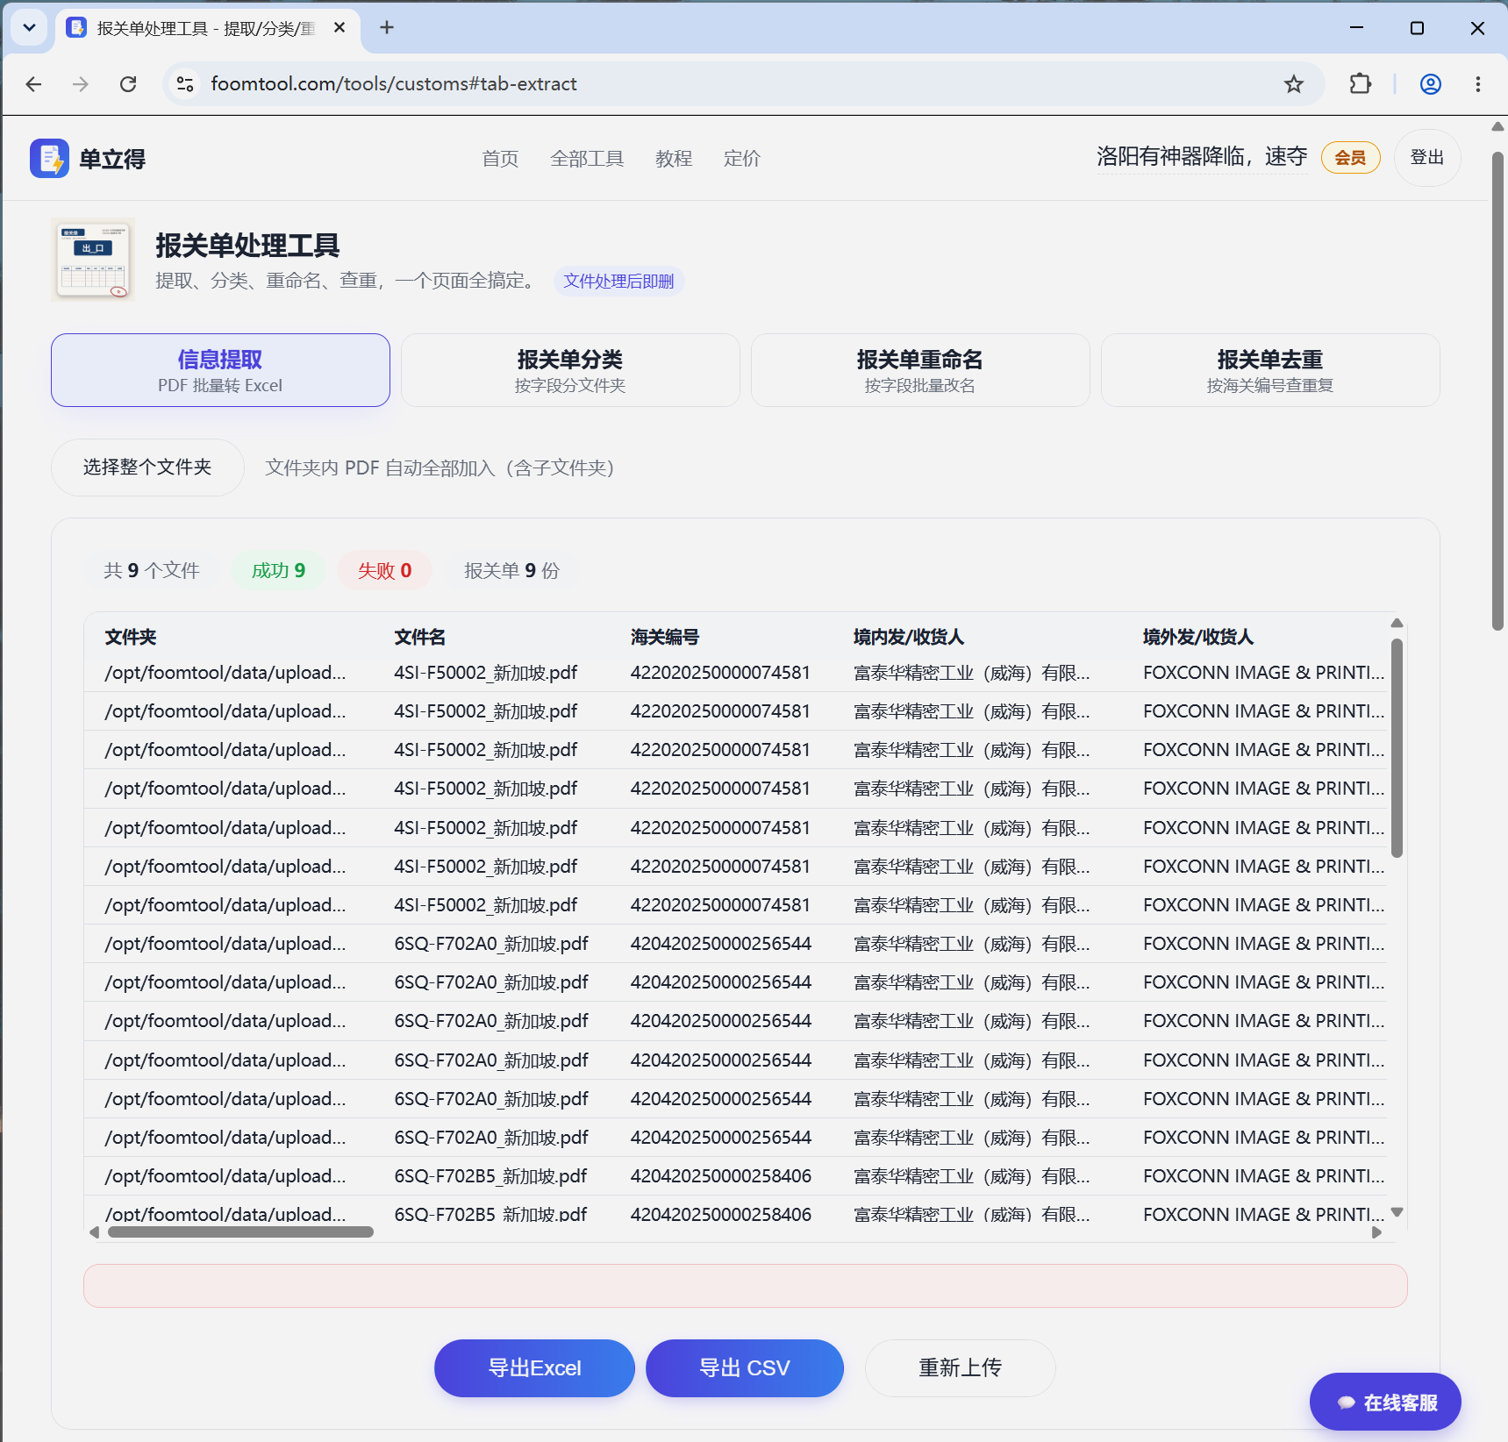Click the page vertical scrollbar

(x=1498, y=390)
